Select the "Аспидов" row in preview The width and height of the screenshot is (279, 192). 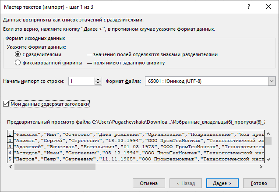pos(131,153)
